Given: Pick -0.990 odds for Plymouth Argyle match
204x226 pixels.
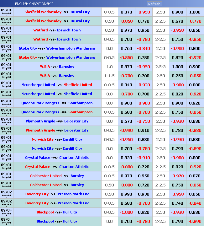Looking at the screenshot, I should pyautogui.click(x=126, y=130).
